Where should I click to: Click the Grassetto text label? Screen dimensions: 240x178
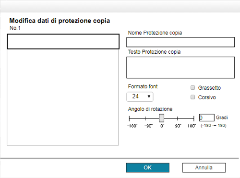click(x=209, y=88)
